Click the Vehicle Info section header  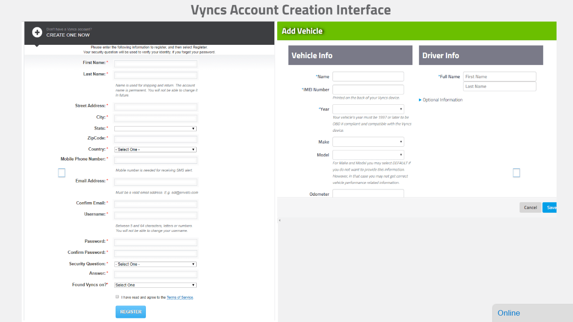coord(350,55)
